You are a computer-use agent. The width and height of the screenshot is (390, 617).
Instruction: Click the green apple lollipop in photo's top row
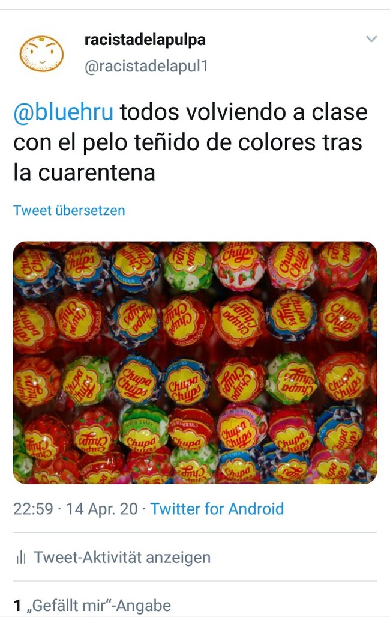coord(188,267)
